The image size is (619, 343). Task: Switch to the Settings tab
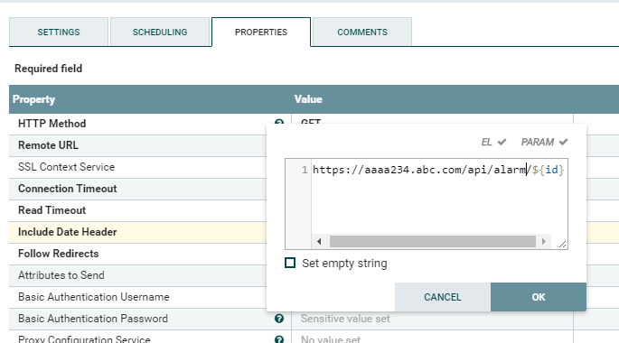click(59, 32)
